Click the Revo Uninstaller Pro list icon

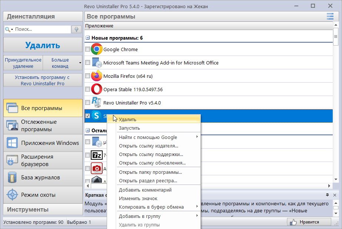click(96, 102)
